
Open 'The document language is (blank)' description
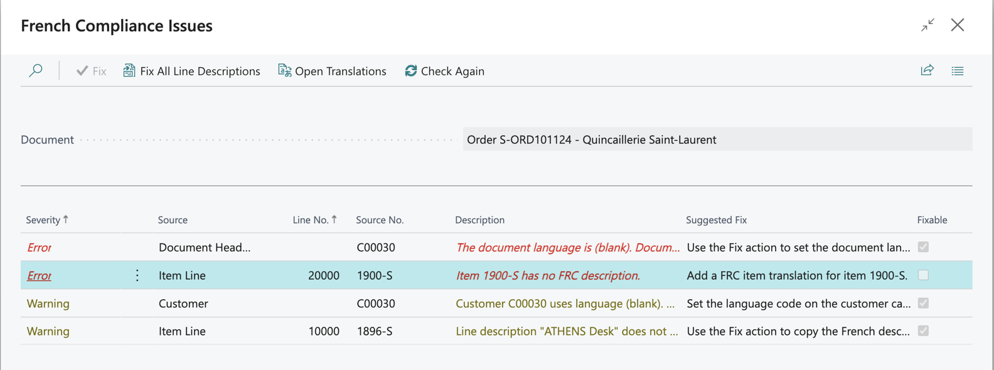point(567,247)
